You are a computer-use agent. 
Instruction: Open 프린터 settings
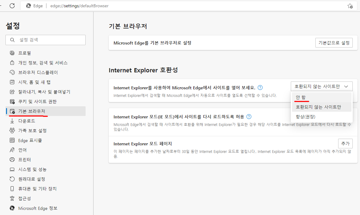point(46,160)
